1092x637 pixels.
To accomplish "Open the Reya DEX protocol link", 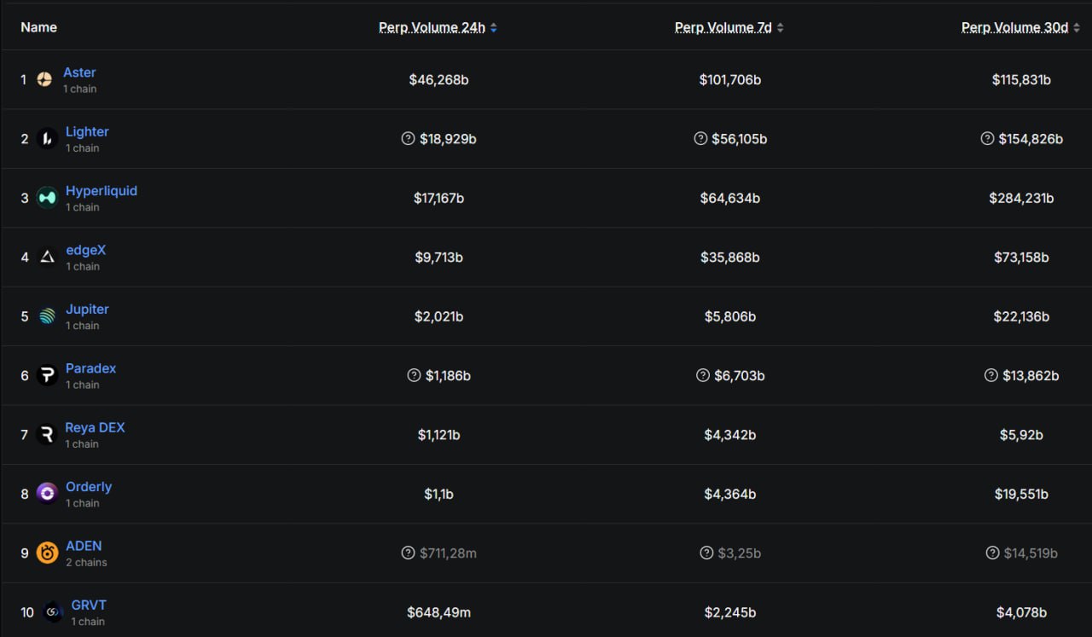I will coord(95,427).
